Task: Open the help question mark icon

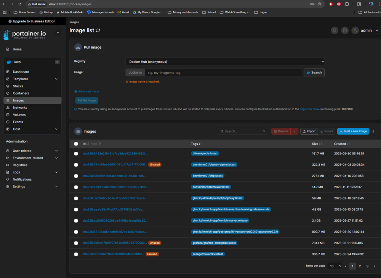Action: point(345,30)
